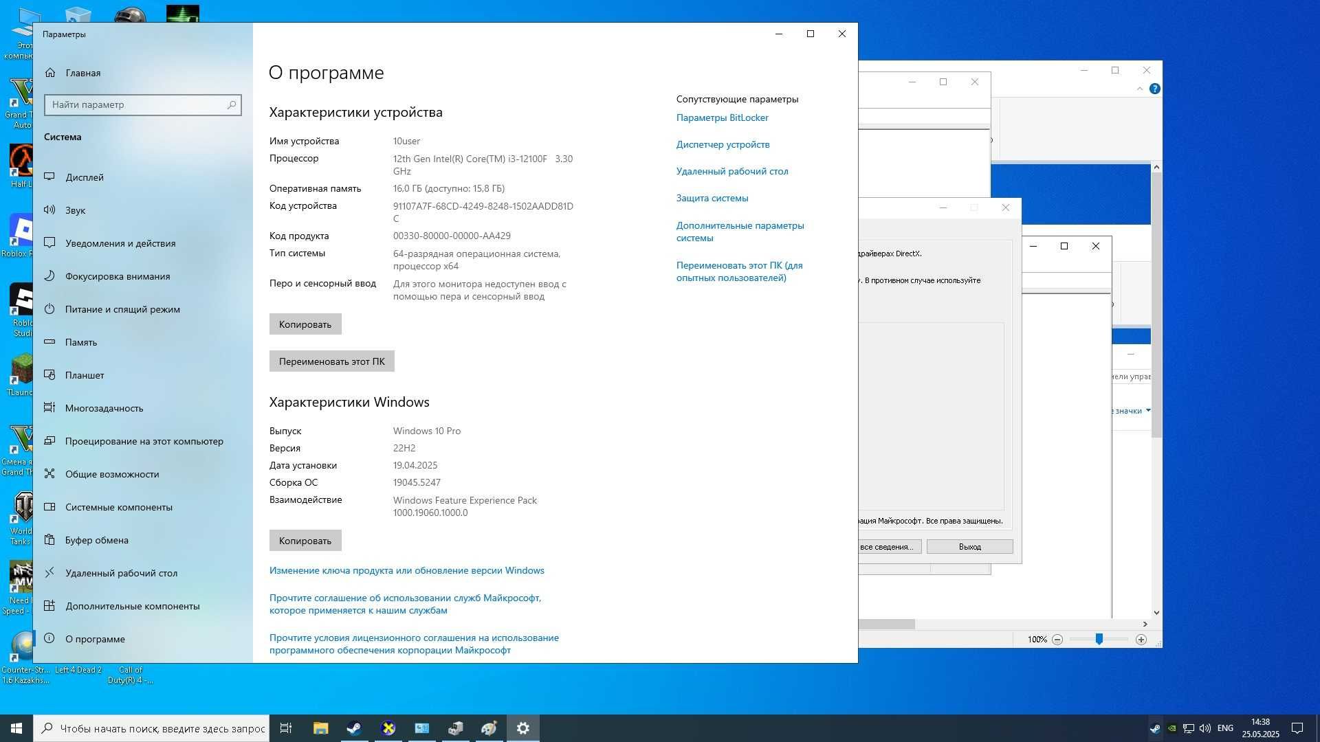Open the Диспетчер устройств link
This screenshot has width=1320, height=742.
pyautogui.click(x=723, y=145)
